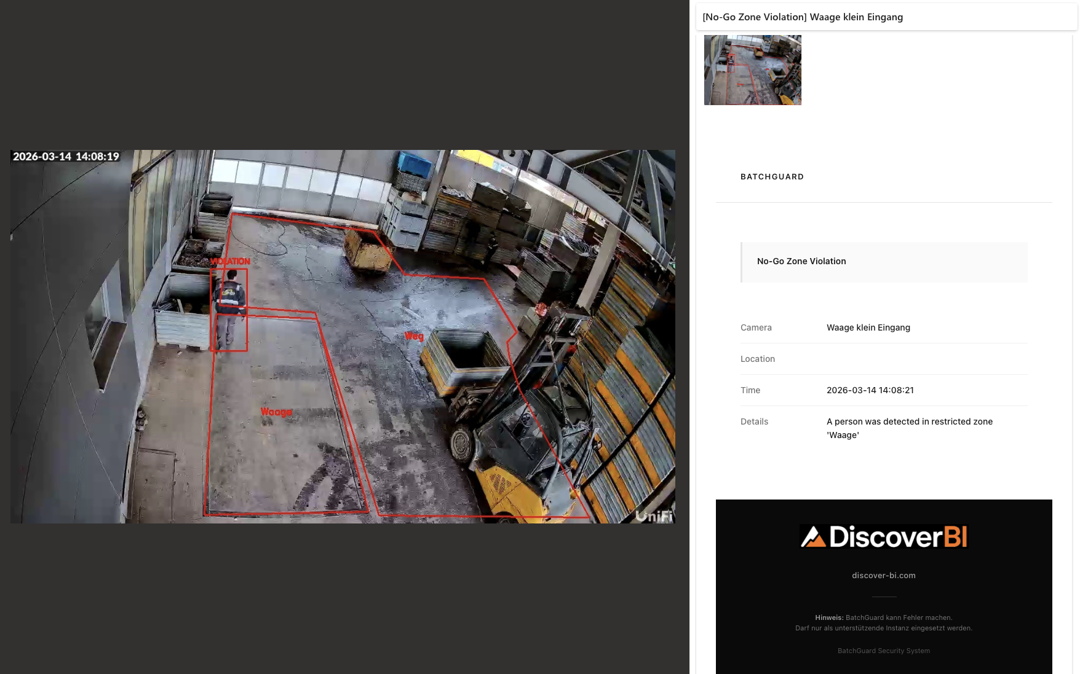The width and height of the screenshot is (1080, 674).
Task: Click the email subject No-Go Zone Violation header
Action: [802, 17]
